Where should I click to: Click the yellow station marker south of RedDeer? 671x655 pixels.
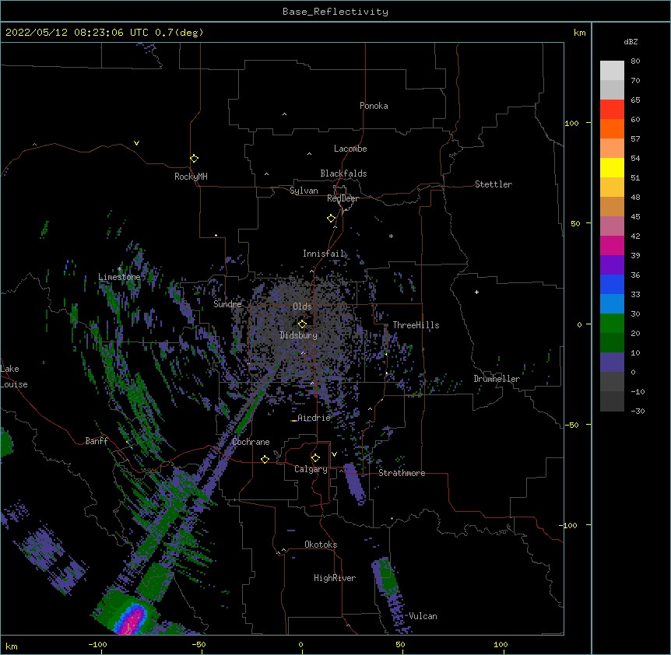(331, 219)
